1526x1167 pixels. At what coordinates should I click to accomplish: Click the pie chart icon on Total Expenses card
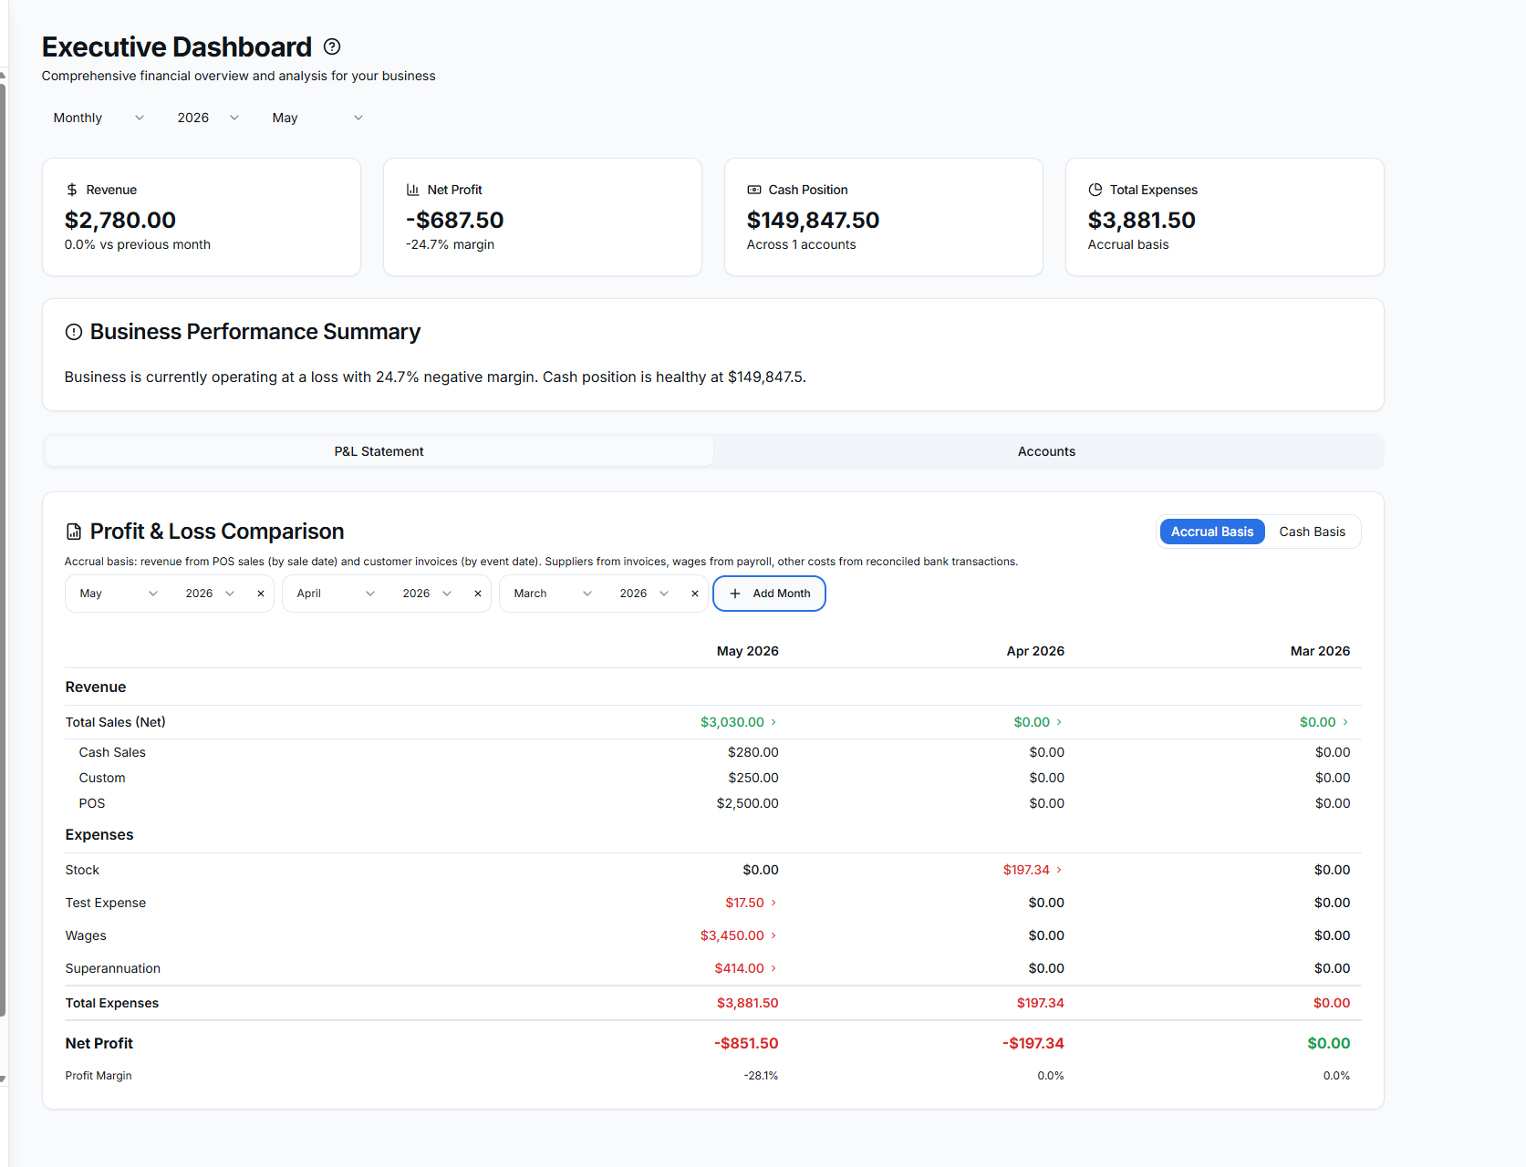(x=1095, y=190)
